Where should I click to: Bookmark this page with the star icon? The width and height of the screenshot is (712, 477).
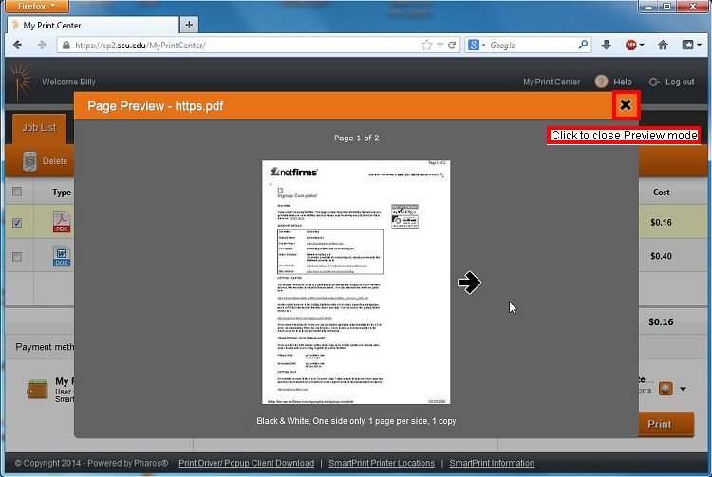427,45
